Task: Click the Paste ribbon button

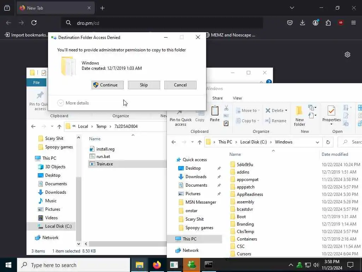Action: click(x=215, y=114)
